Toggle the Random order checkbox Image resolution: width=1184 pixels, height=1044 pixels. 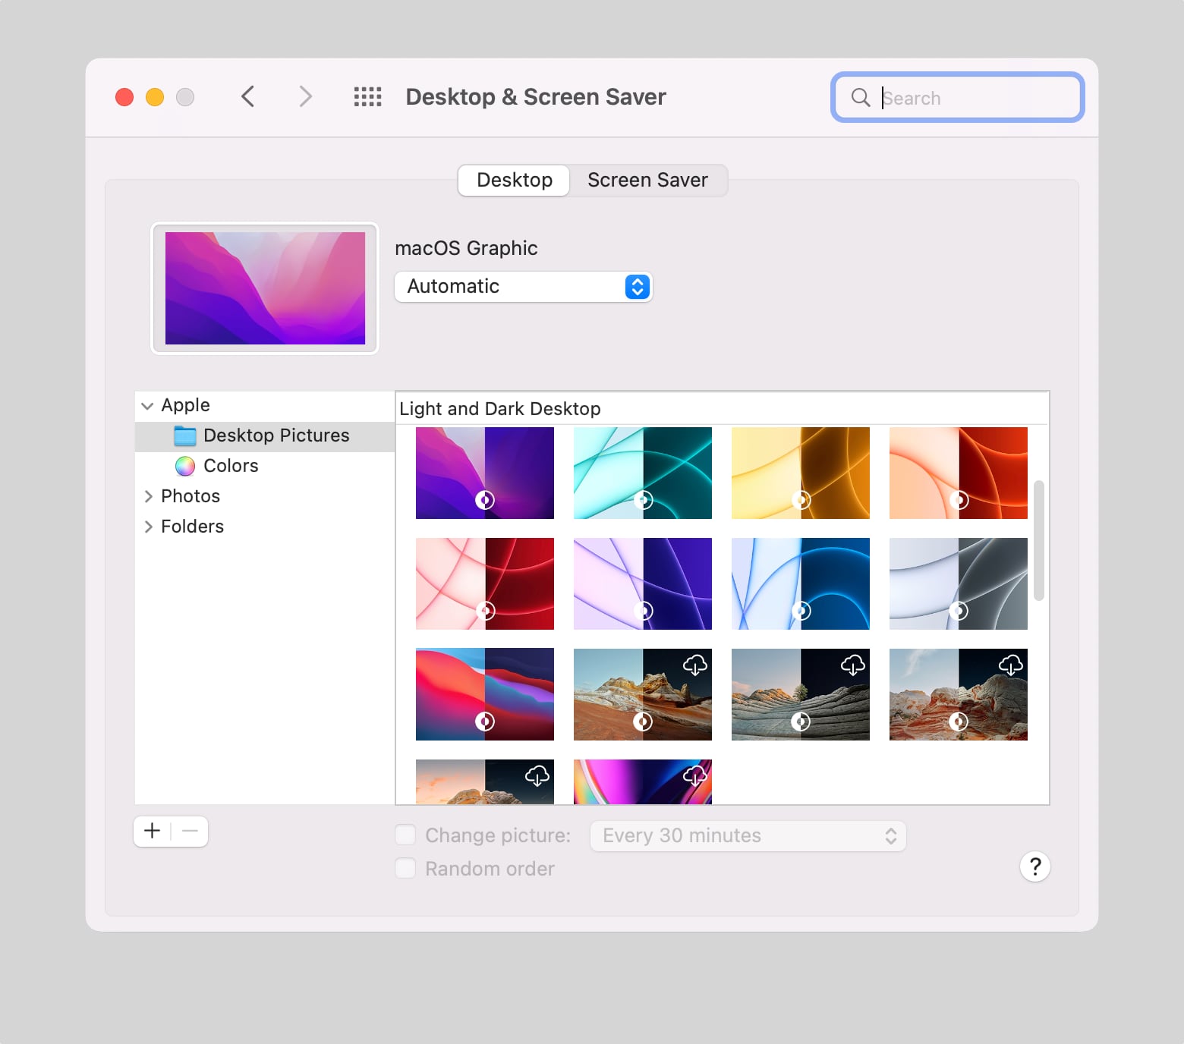pyautogui.click(x=406, y=869)
